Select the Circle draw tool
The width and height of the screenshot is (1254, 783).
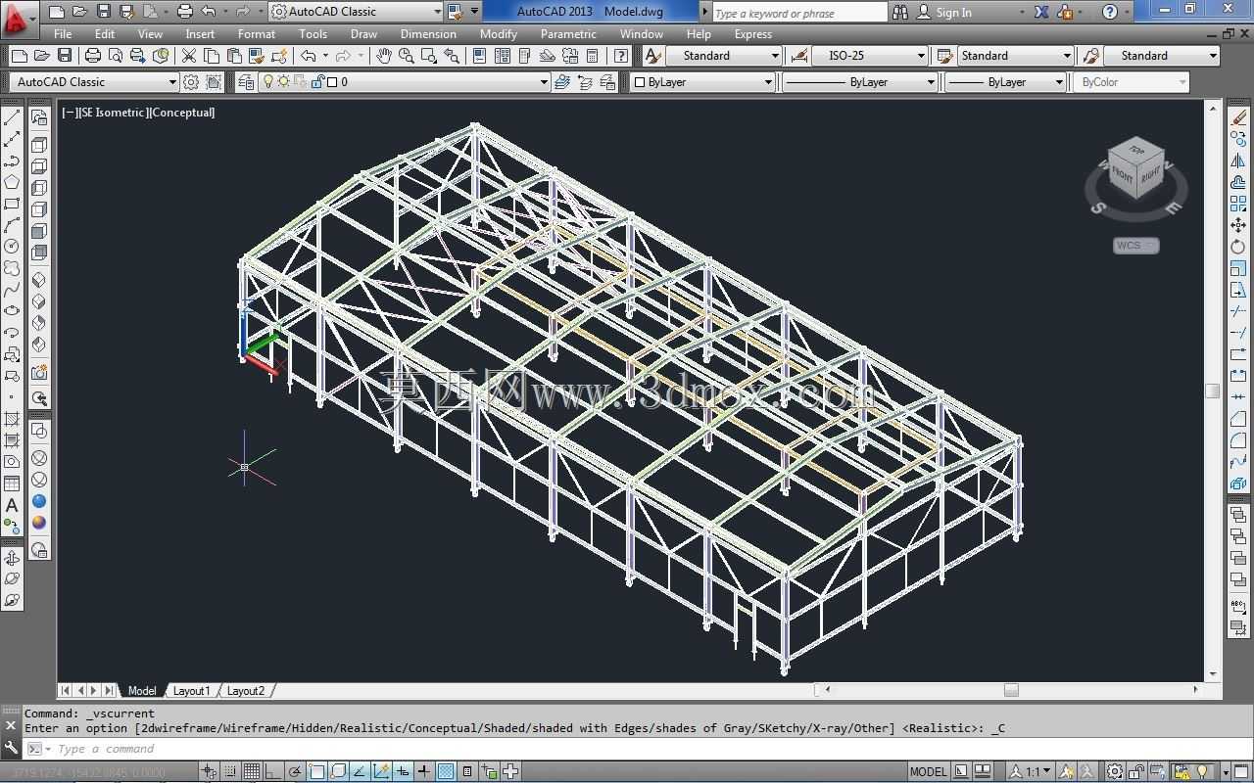point(12,247)
